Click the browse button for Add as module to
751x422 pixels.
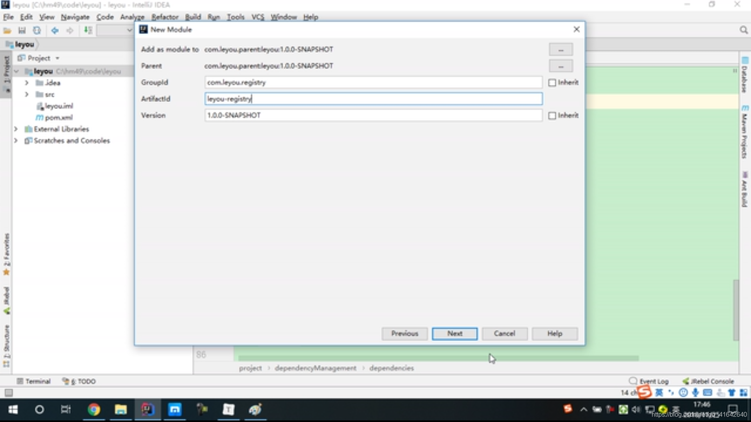click(x=561, y=50)
